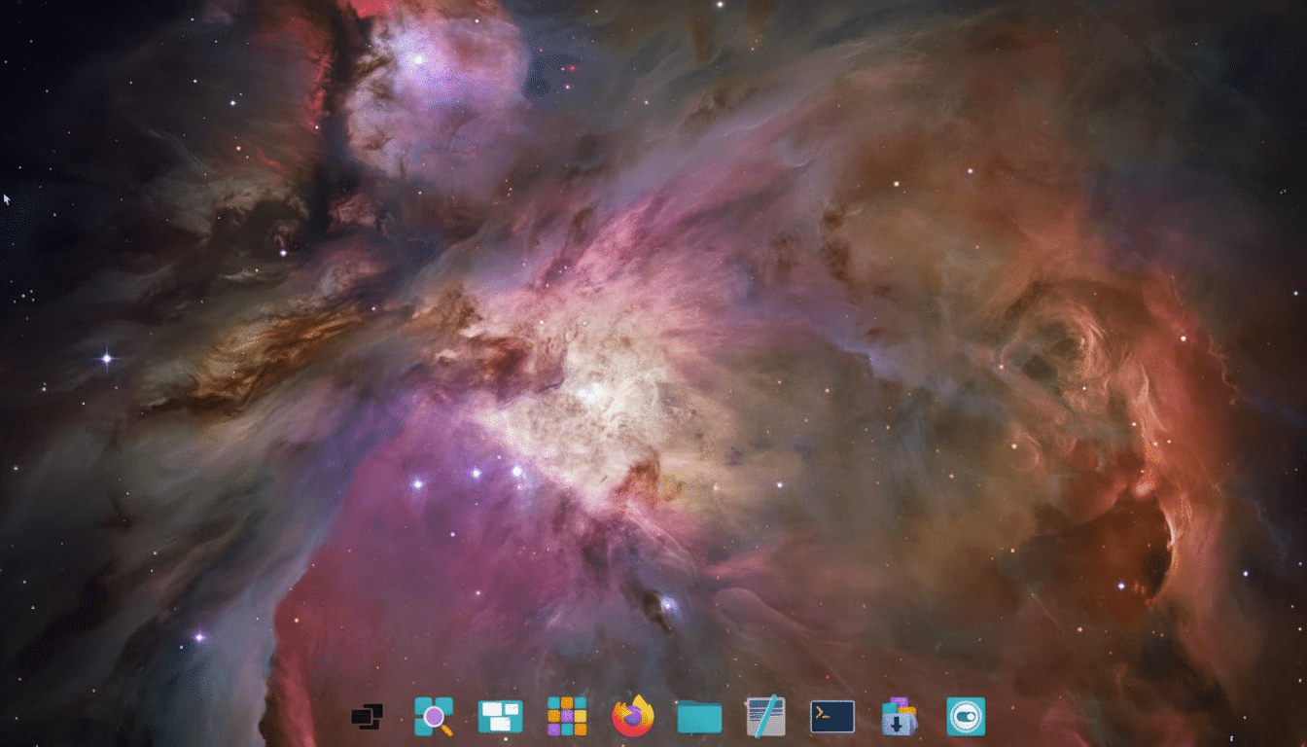Open the colorful app grid launcher

pyautogui.click(x=569, y=716)
